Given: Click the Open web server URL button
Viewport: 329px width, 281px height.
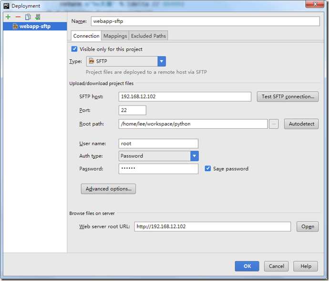Looking at the screenshot, I should click(308, 227).
